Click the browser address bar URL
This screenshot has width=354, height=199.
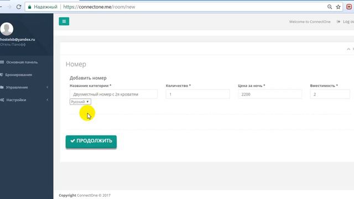point(99,7)
